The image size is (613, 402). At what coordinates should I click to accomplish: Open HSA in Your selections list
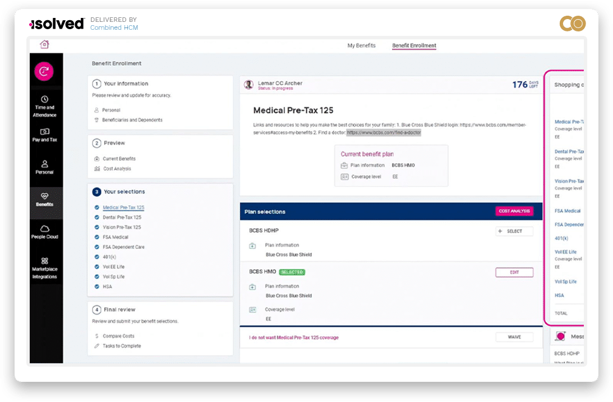pos(107,287)
